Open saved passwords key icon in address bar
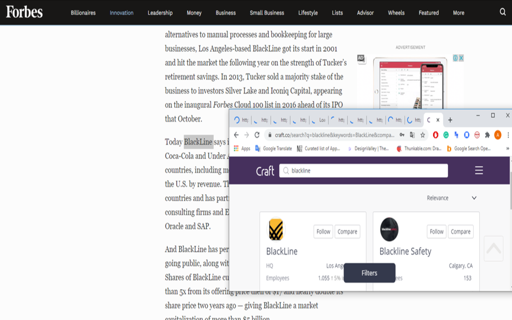This screenshot has height=320, width=512. tap(402, 135)
